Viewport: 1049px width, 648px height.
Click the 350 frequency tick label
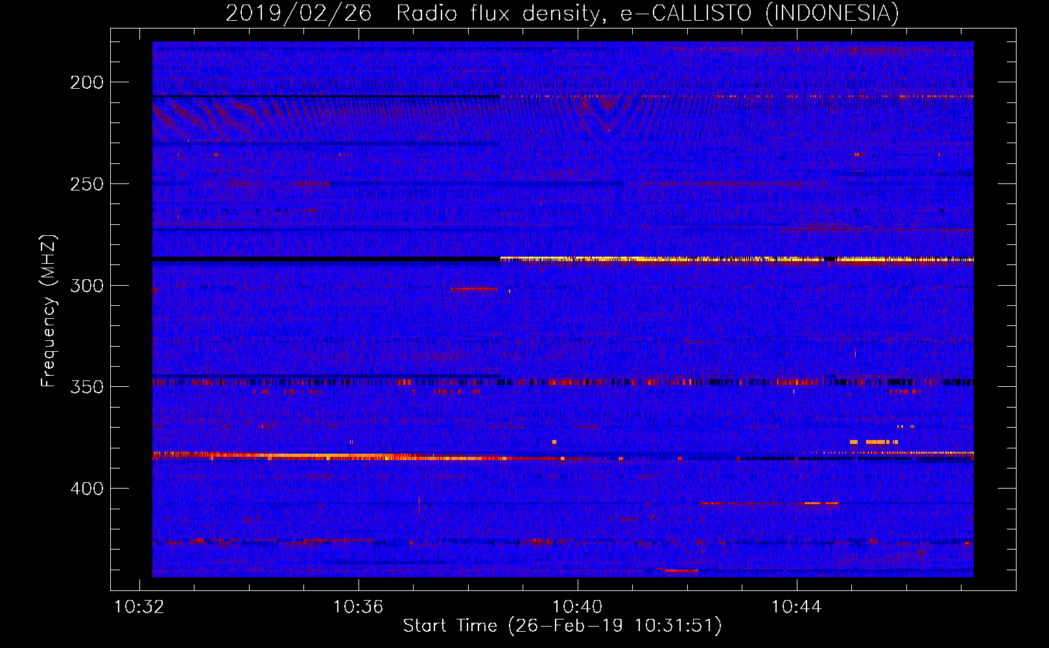coord(87,387)
